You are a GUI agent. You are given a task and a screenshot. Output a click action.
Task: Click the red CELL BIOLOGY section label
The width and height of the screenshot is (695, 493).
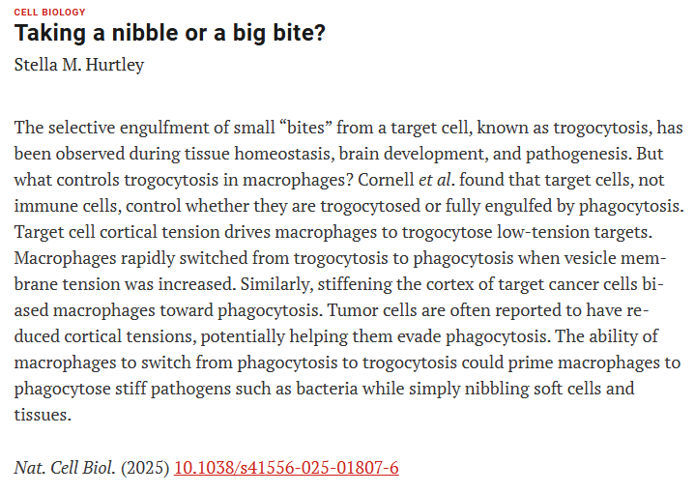tap(49, 12)
